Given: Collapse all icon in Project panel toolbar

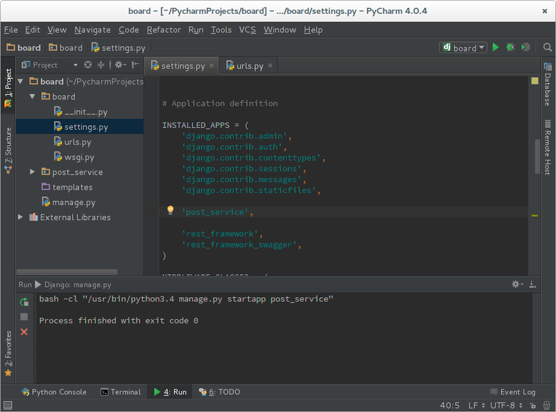Looking at the screenshot, I should (x=101, y=65).
